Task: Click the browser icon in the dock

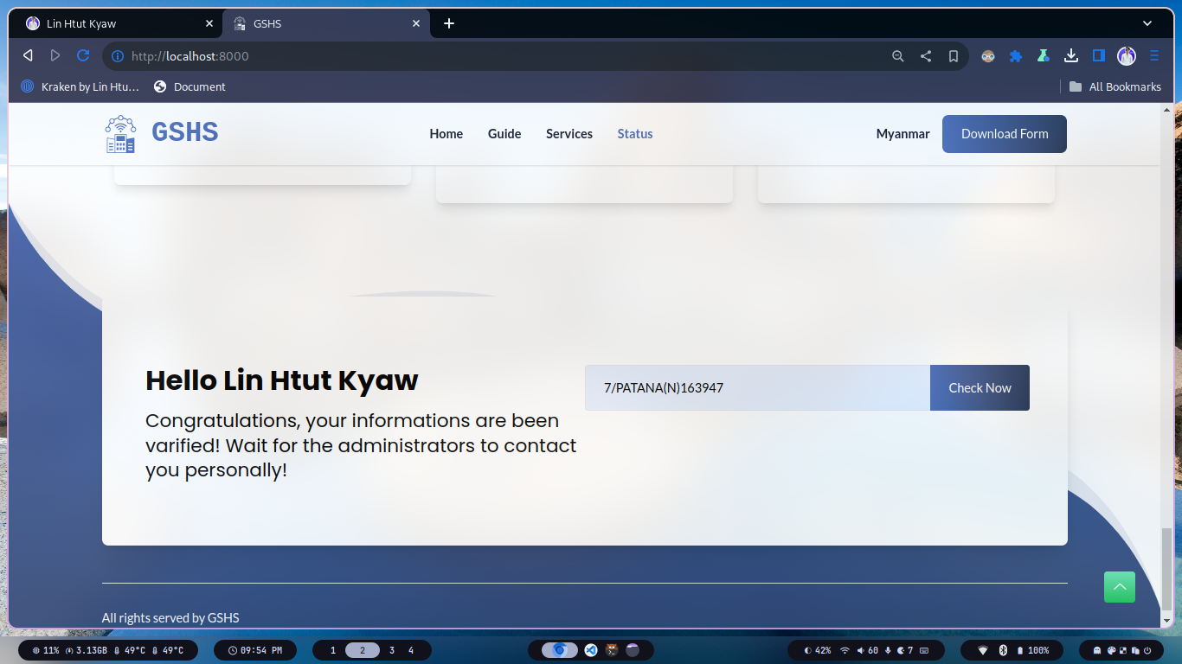Action: point(560,650)
